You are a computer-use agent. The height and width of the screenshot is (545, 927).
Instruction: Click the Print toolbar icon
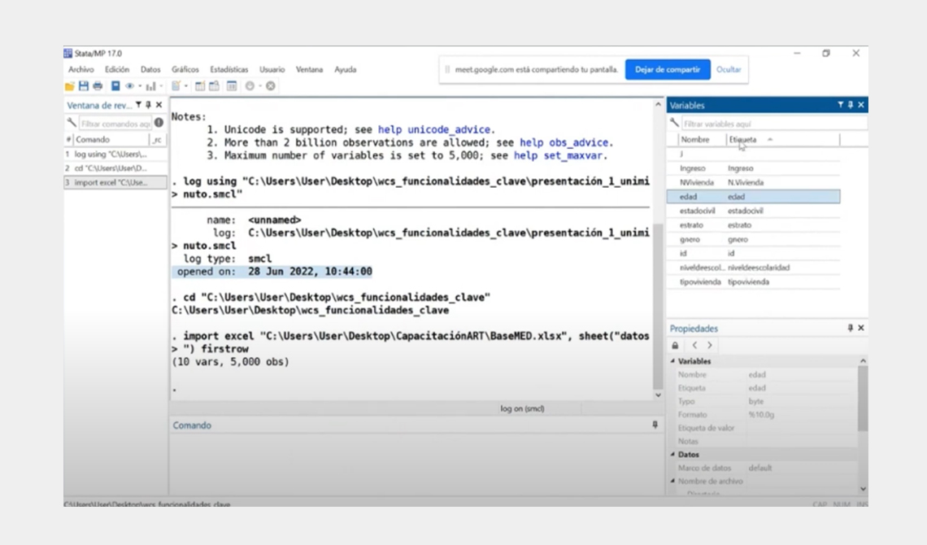click(98, 86)
